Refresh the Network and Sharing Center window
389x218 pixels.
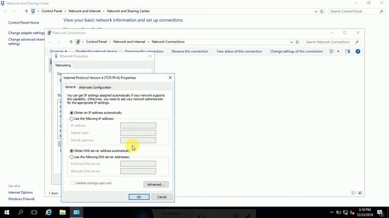322,12
